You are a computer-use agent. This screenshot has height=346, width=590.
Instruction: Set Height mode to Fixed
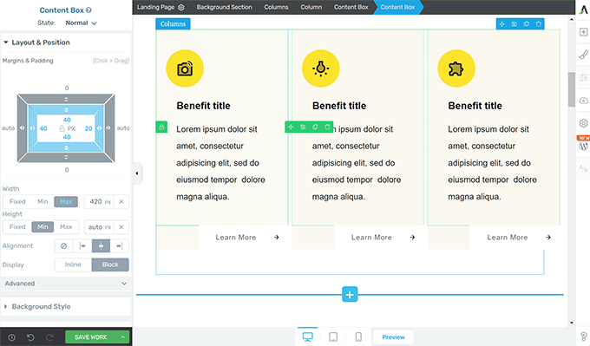(17, 227)
